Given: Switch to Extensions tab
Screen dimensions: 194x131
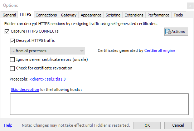Looking at the screenshot, I should 134,15.
